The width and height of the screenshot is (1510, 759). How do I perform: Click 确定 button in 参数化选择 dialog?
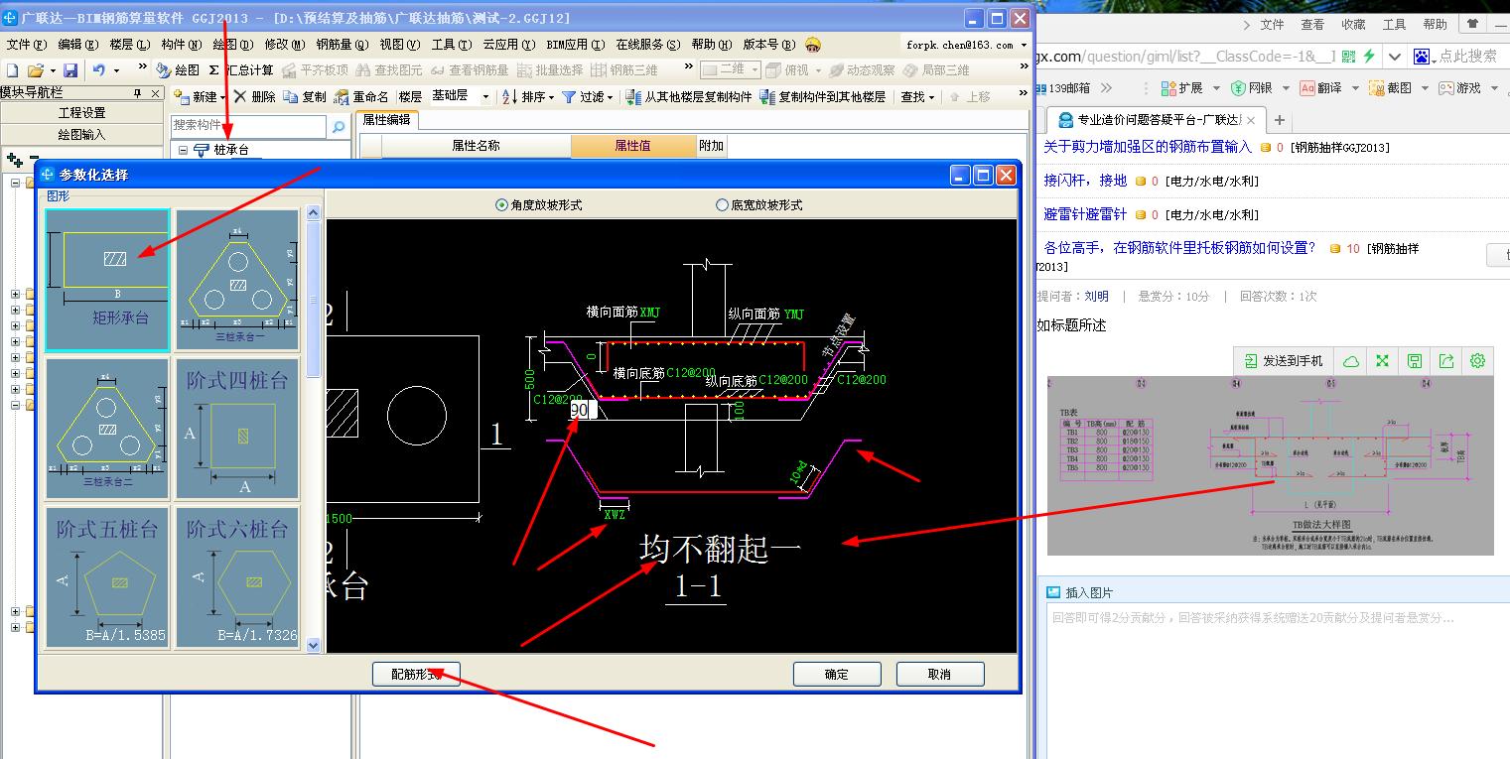[x=837, y=675]
